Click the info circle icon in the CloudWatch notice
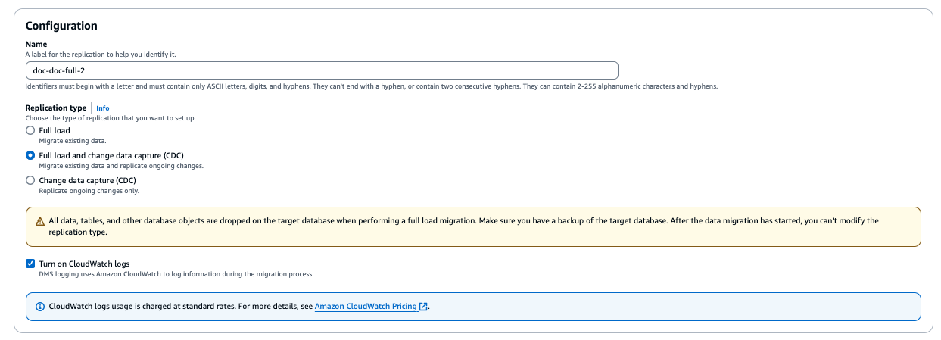Screen dimensions: 941x340 40,307
